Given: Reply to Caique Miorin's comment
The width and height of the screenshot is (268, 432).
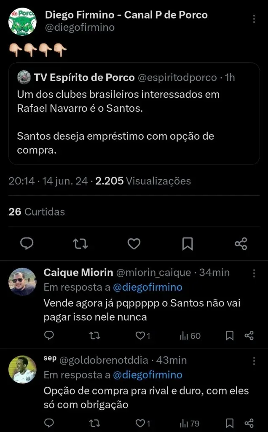Looking at the screenshot, I should (x=49, y=335).
